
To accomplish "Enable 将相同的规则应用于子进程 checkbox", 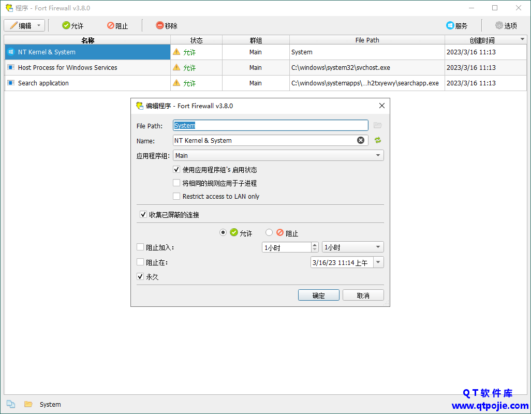I will pyautogui.click(x=176, y=183).
